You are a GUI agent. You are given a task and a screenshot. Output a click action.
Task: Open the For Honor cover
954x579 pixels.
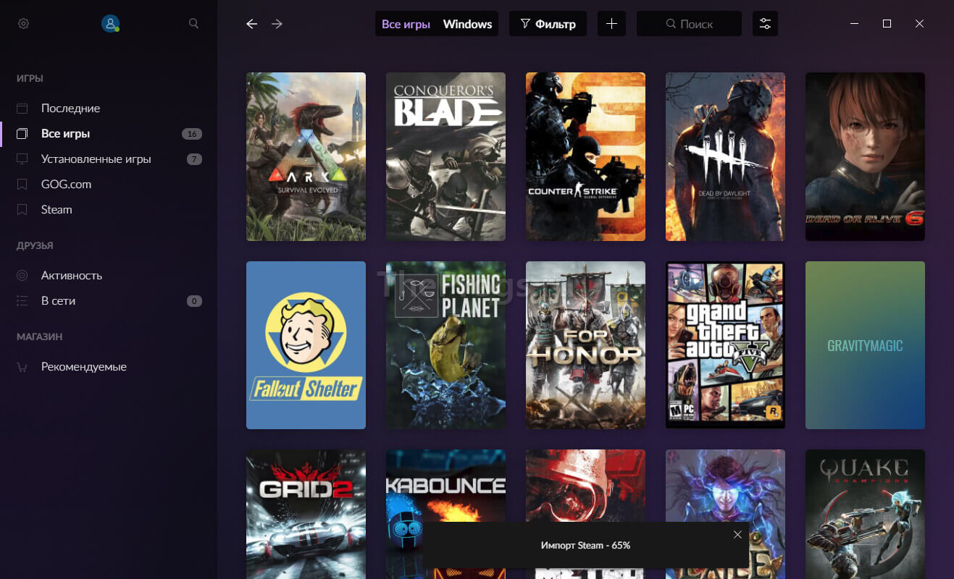coord(585,345)
